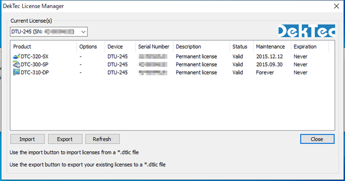345x181 pixels.
Task: Sort by the Options column header
Action: pos(91,47)
